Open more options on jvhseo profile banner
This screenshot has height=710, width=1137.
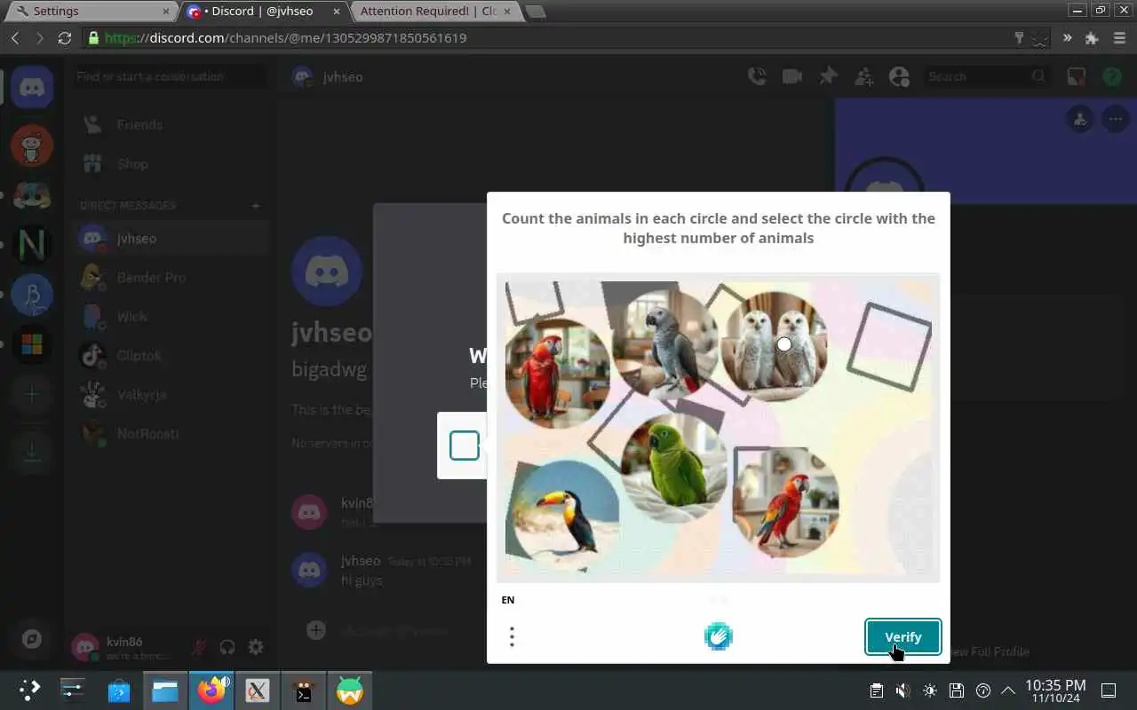click(1116, 119)
